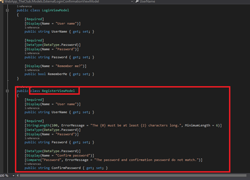Open '1 reference' above LoginViewModel's UserName property
The width and height of the screenshot is (250, 180).
tap(32, 28)
